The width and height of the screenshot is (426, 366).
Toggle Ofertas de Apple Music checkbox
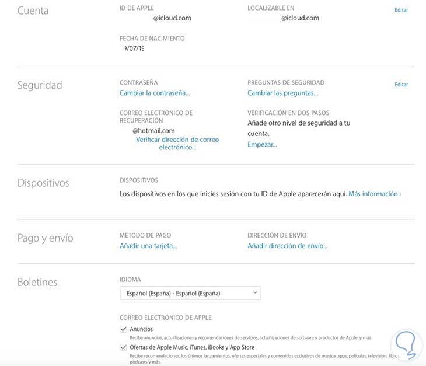coord(123,347)
